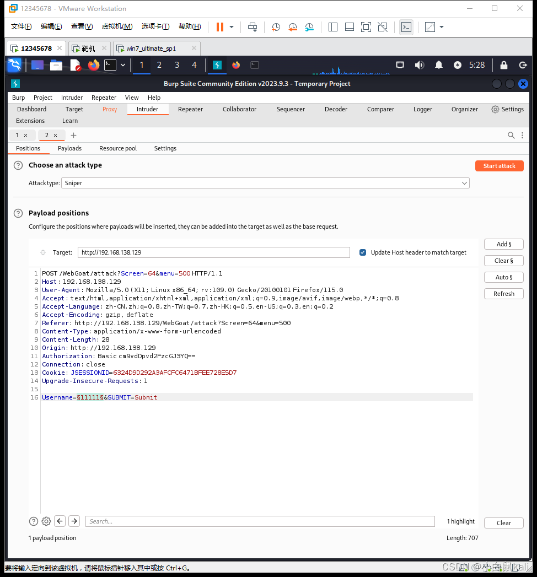Open the Resource pool sub-tab
Viewport: 537px width, 577px height.
click(118, 148)
